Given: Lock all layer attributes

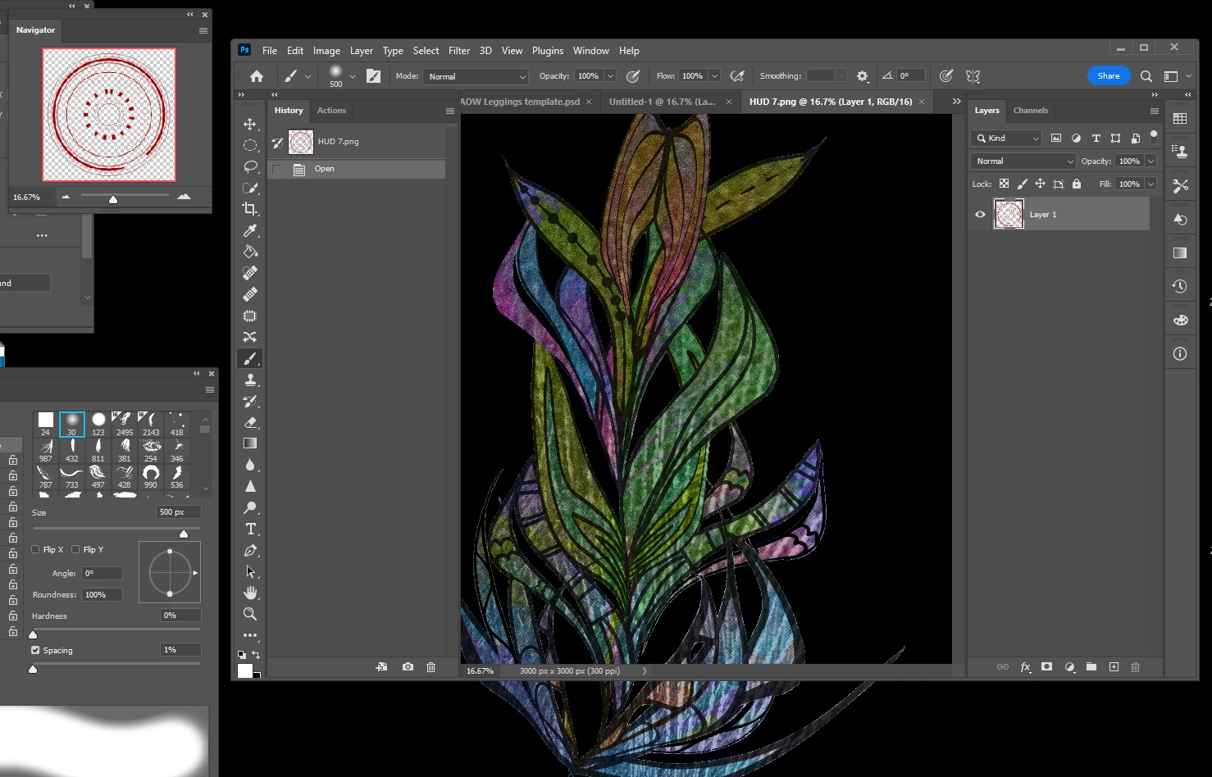Looking at the screenshot, I should (1077, 184).
